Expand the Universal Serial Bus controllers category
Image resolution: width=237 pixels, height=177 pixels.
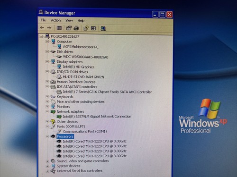(x=47, y=171)
